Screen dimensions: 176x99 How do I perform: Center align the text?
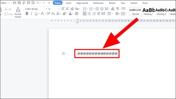click(89, 14)
